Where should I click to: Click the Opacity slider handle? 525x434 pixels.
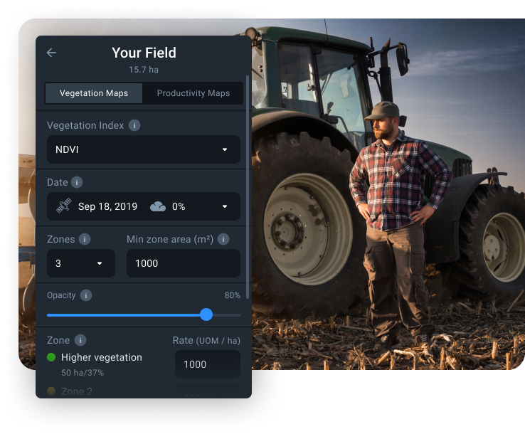(206, 314)
